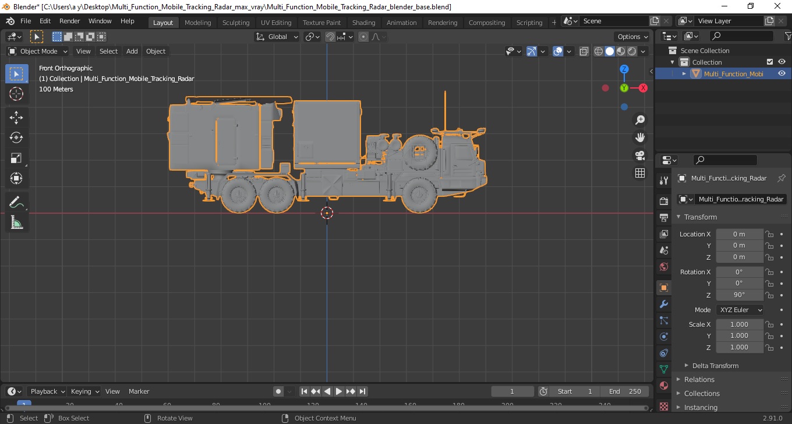The width and height of the screenshot is (792, 424).
Task: Choose the Annotate tool
Action: point(16,203)
